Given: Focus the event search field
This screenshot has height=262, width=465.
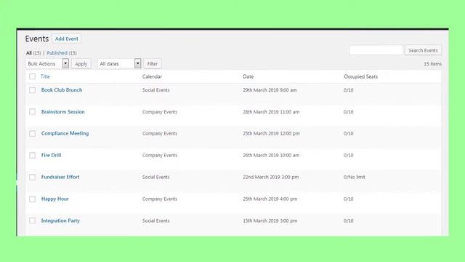Looking at the screenshot, I should click(376, 50).
